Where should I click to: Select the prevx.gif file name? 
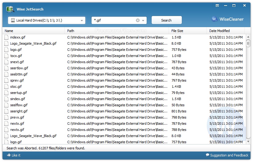[x=17, y=117]
